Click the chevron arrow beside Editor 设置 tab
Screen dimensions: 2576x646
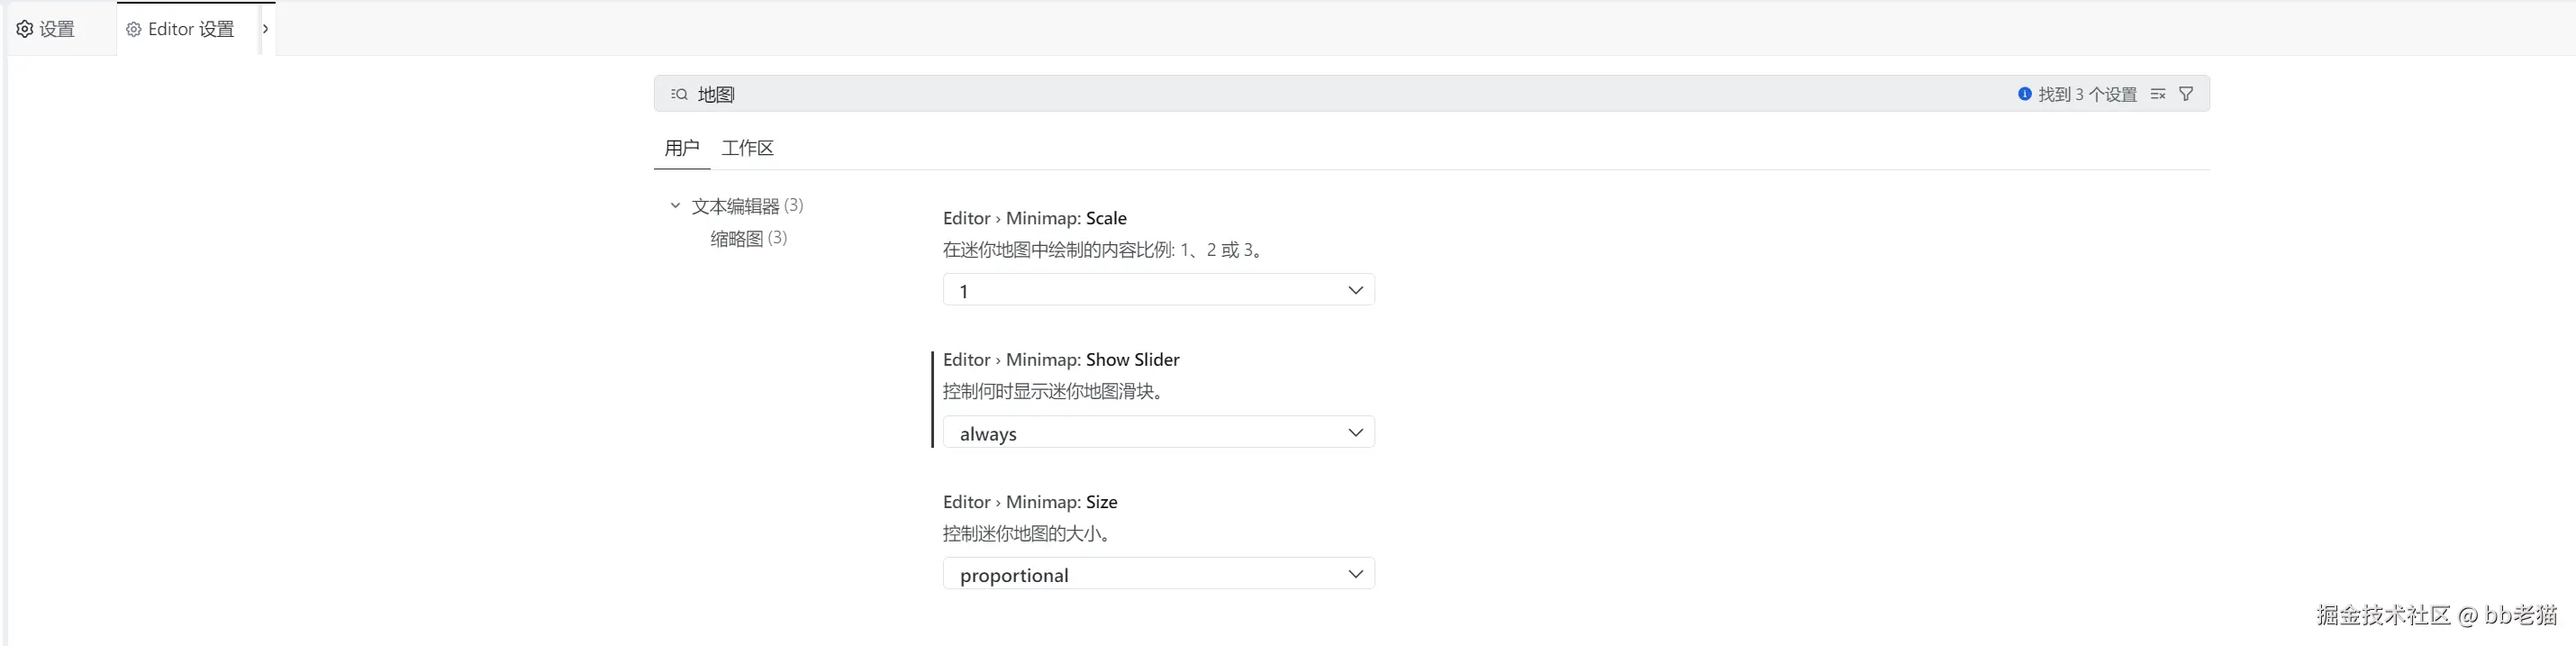coord(265,29)
